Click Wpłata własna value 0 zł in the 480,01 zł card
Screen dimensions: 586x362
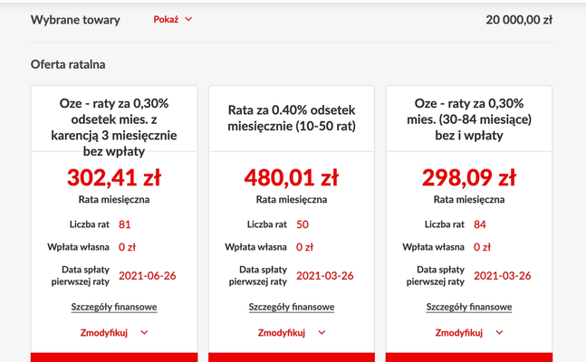pyautogui.click(x=304, y=247)
